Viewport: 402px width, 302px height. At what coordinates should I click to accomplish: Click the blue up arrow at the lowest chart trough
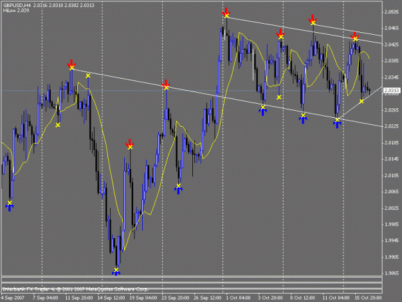[116, 272]
